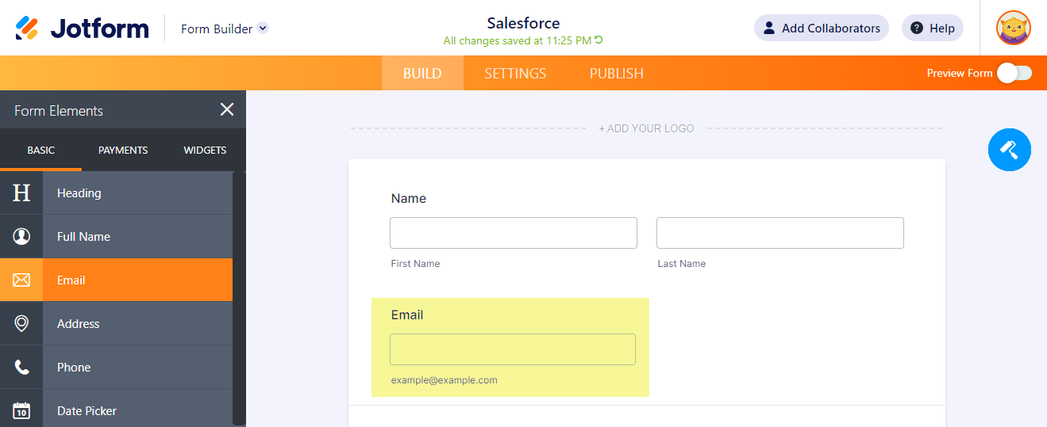
Task: Expand the Form Builder dropdown
Action: coord(263,29)
